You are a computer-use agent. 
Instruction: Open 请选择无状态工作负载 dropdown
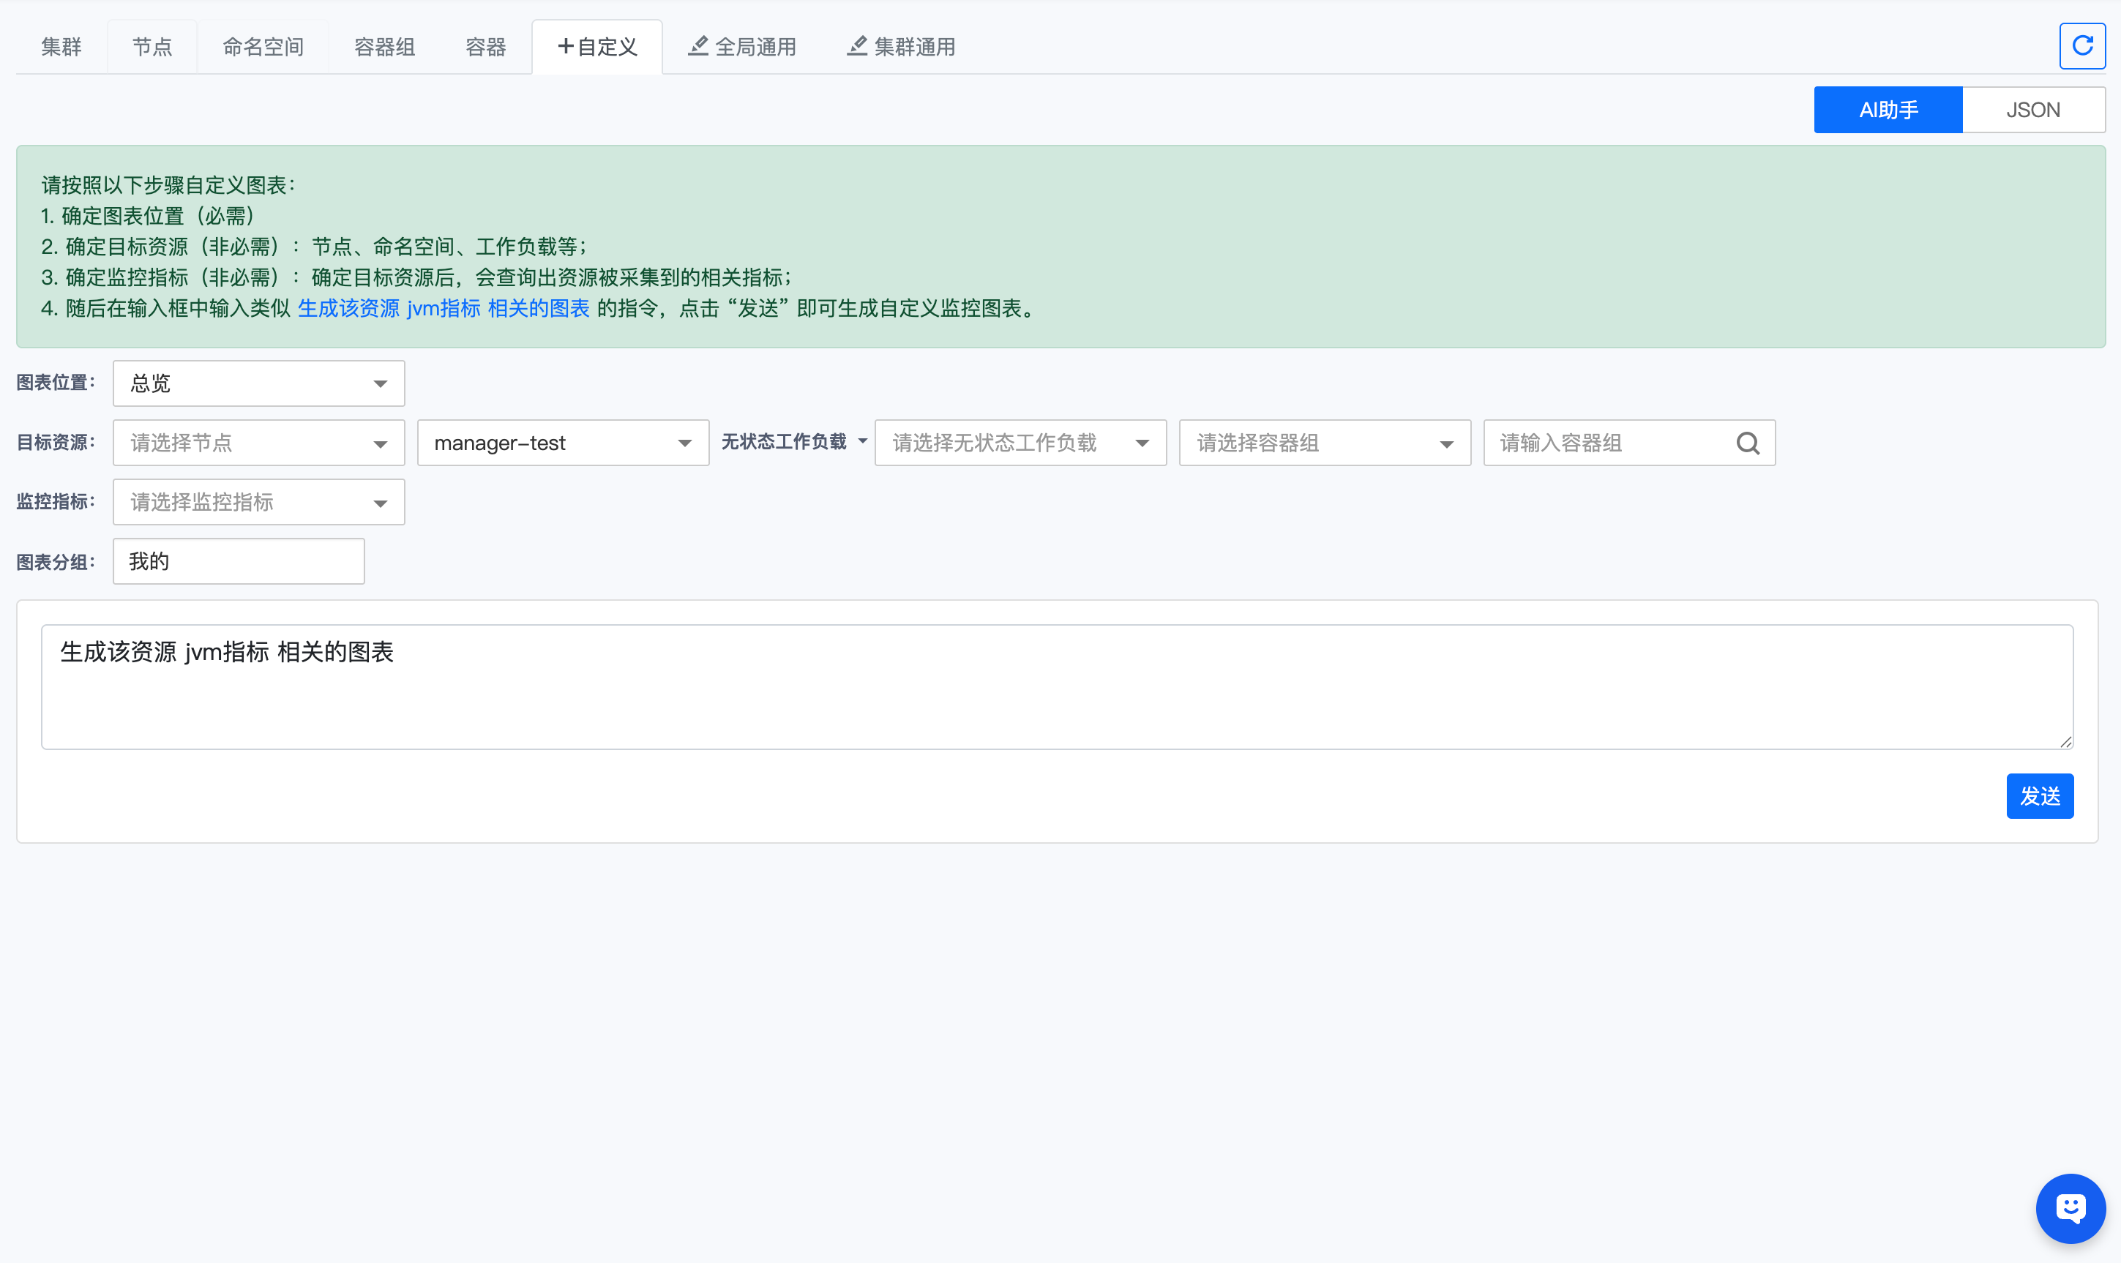(1020, 443)
